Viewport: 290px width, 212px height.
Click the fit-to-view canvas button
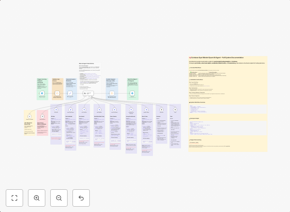(14, 198)
